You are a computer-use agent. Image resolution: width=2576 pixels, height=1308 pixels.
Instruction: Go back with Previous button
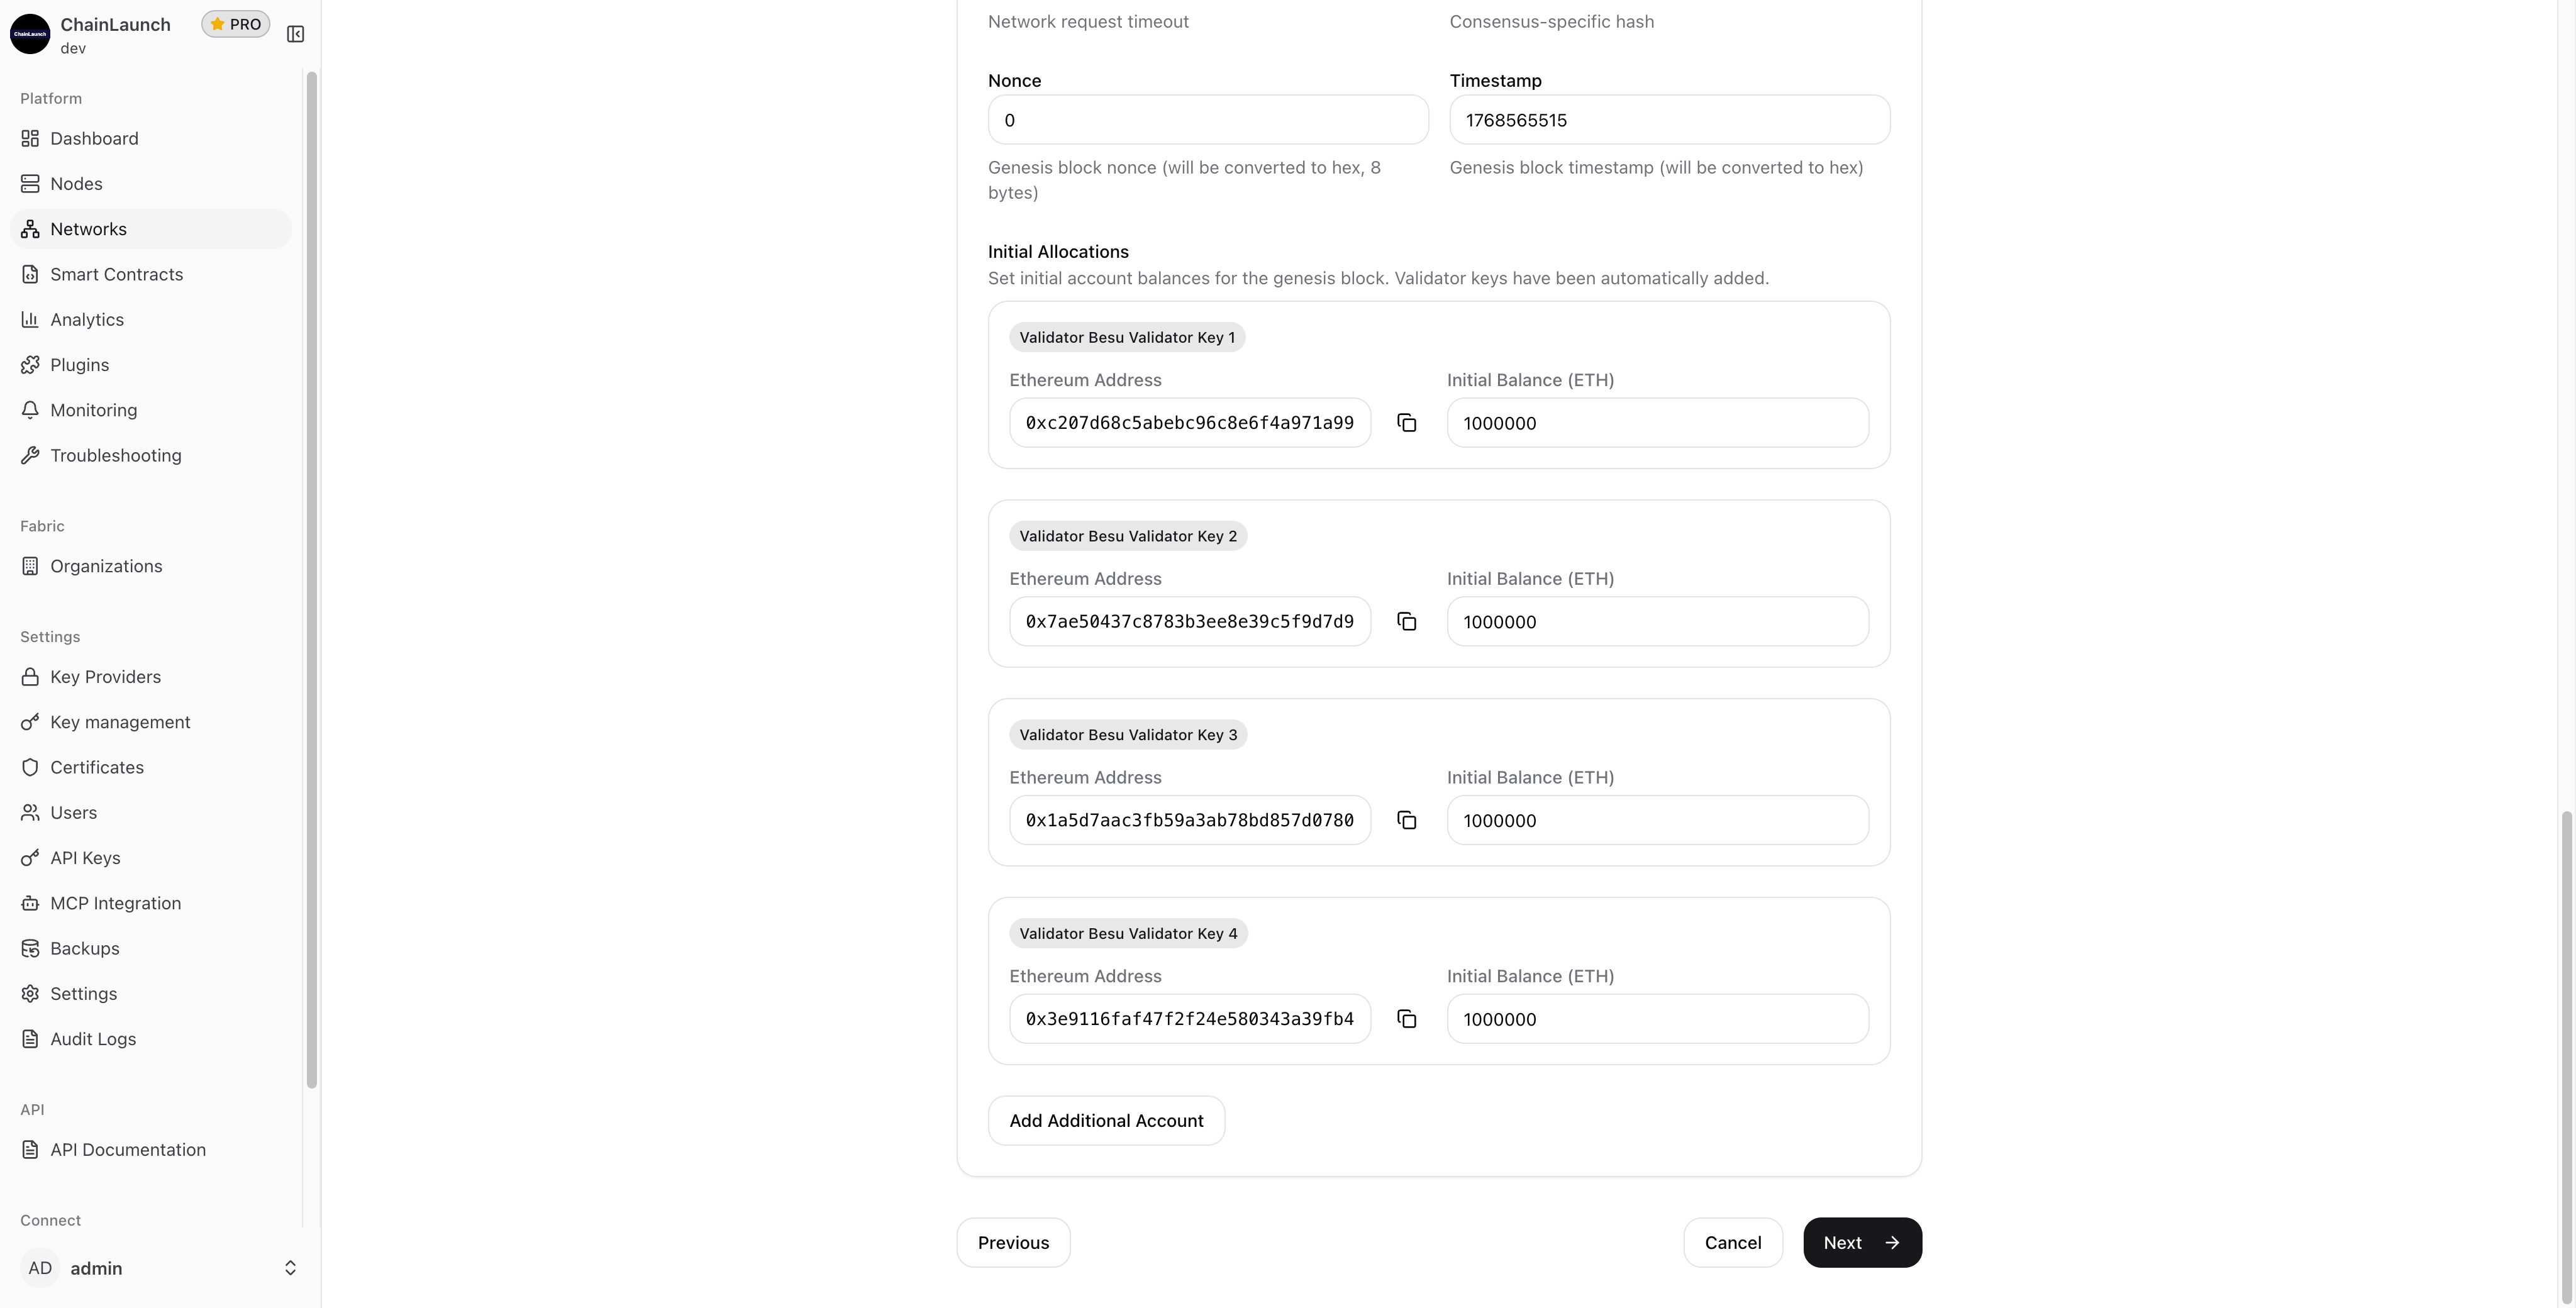1013,1243
